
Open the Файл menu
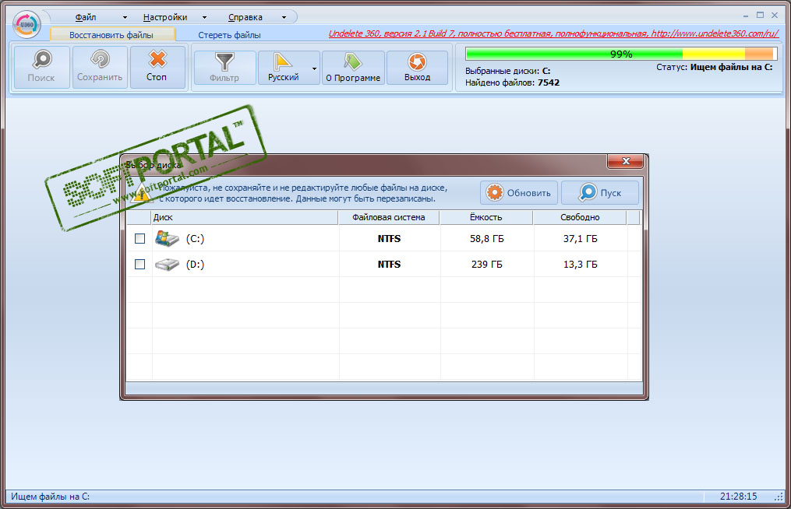86,17
